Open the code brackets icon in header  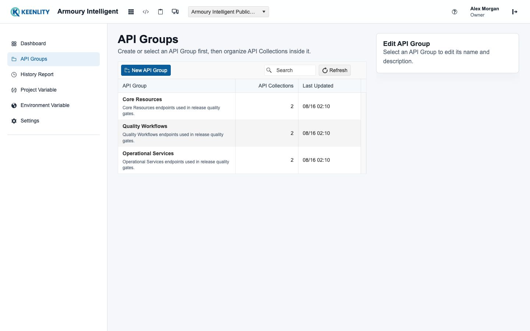[146, 12]
